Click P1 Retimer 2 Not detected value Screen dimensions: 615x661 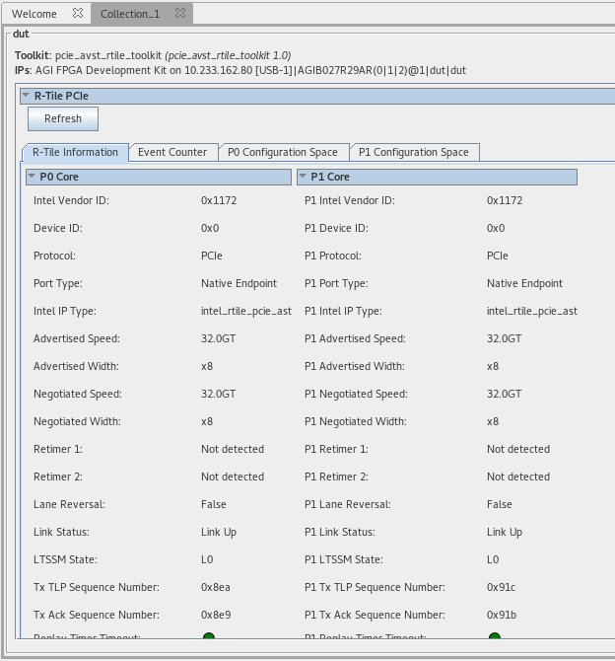[x=518, y=477]
